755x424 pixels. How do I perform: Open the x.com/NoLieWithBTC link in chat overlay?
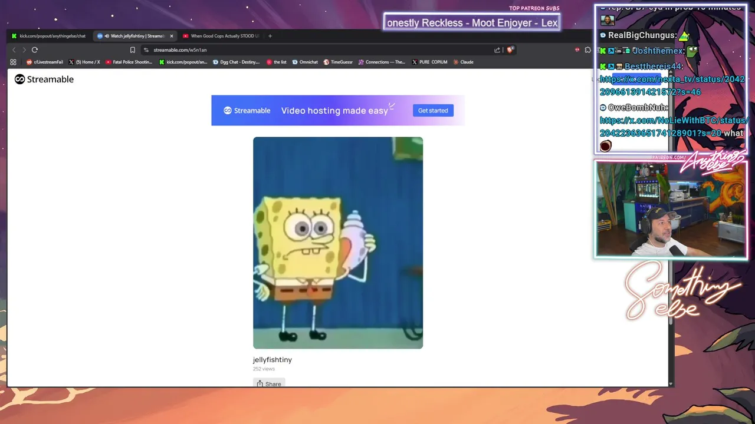pyautogui.click(x=674, y=127)
